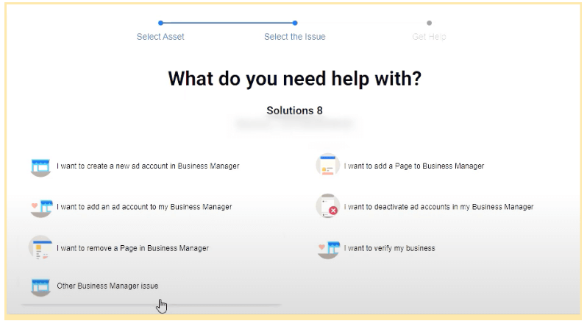587x321 pixels.
Task: Click the page icon beside remove a Page
Action: pos(40,247)
